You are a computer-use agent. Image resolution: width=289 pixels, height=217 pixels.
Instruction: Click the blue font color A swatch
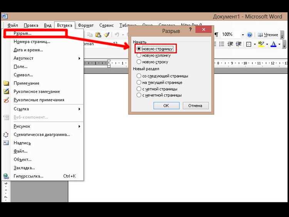(274, 44)
